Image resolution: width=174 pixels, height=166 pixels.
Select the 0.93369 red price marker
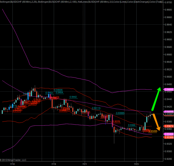point(169,137)
